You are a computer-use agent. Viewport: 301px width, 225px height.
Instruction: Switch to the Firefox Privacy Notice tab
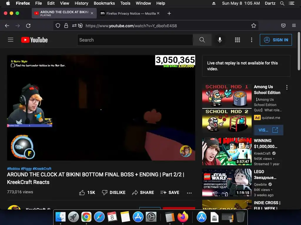click(130, 13)
